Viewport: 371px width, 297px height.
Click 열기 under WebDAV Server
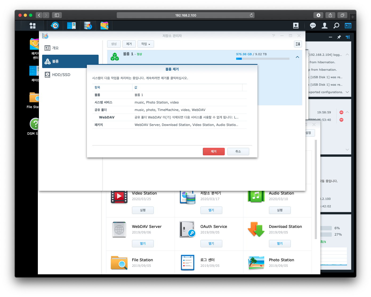pos(143,244)
